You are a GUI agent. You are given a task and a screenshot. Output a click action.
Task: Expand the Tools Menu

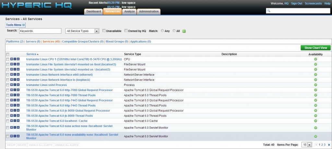pyautogui.click(x=15, y=25)
